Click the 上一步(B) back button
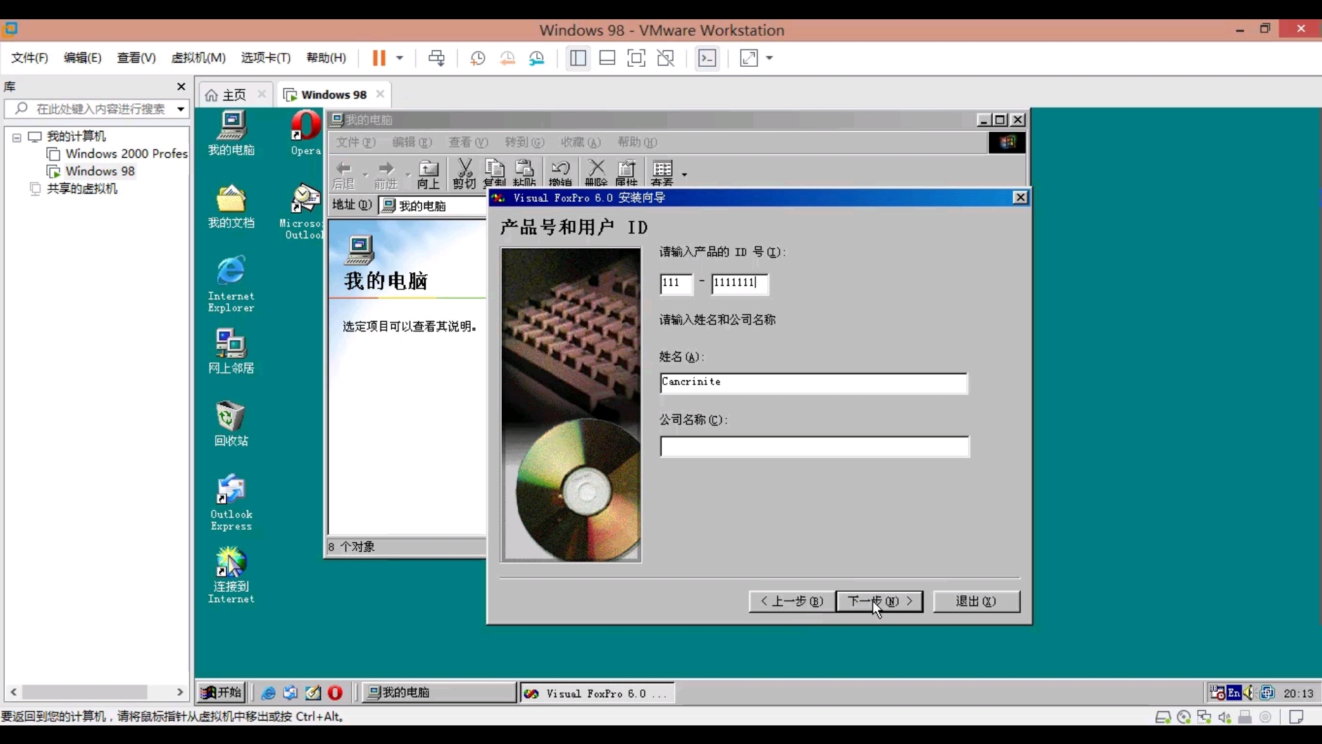Viewport: 1322px width, 744px height. tap(791, 601)
